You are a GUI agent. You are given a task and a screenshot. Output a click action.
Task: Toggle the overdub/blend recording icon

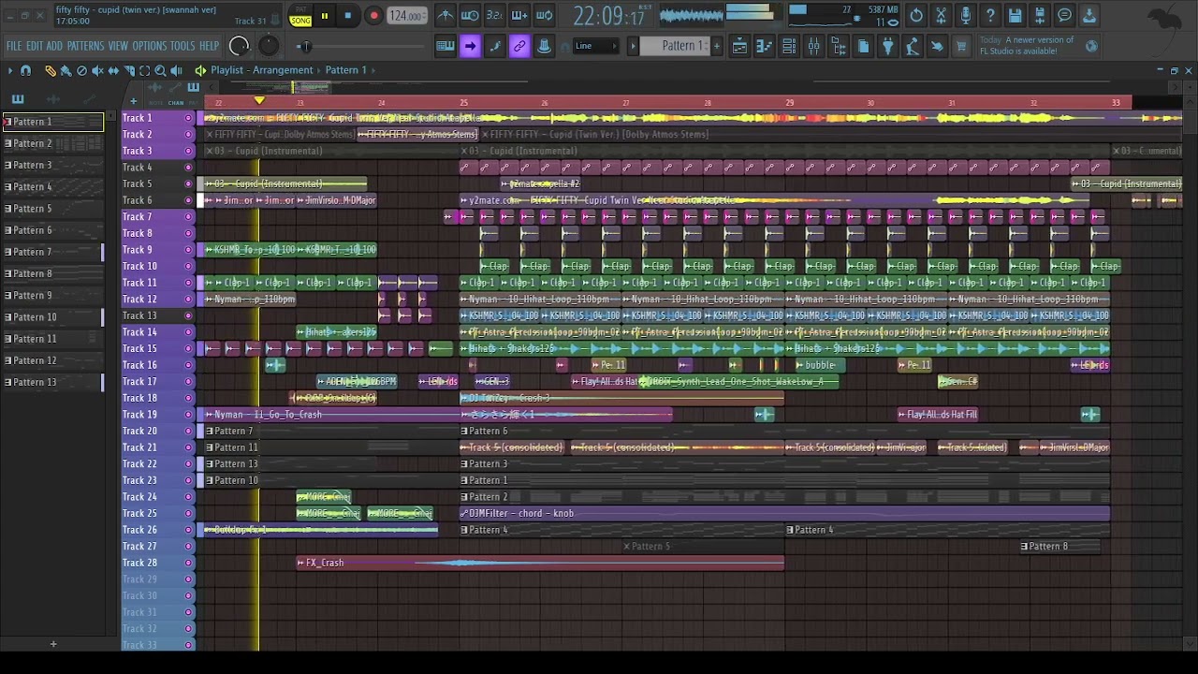[x=519, y=16]
